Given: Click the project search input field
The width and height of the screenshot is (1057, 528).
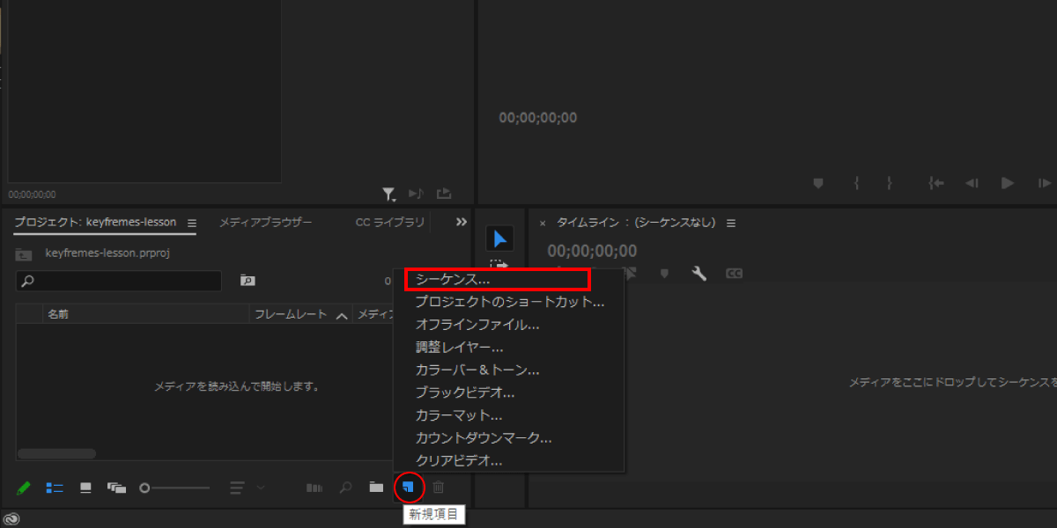Looking at the screenshot, I should [x=119, y=281].
